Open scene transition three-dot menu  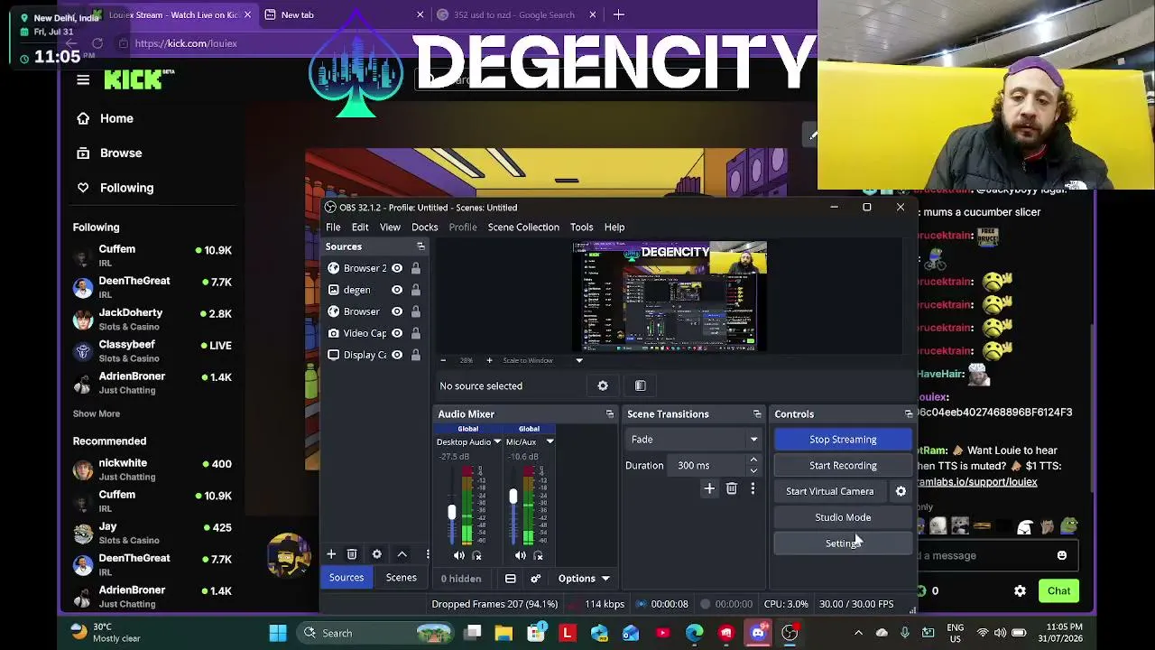(753, 488)
